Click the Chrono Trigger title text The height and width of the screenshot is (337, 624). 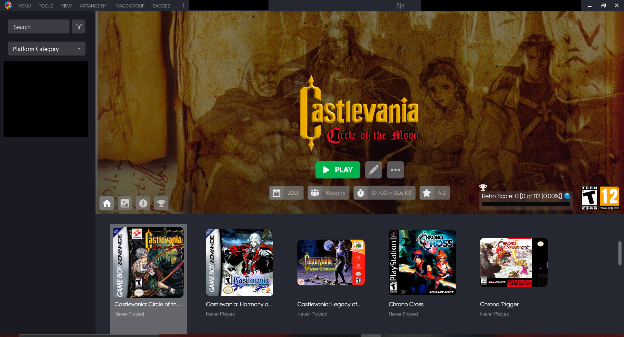point(499,304)
